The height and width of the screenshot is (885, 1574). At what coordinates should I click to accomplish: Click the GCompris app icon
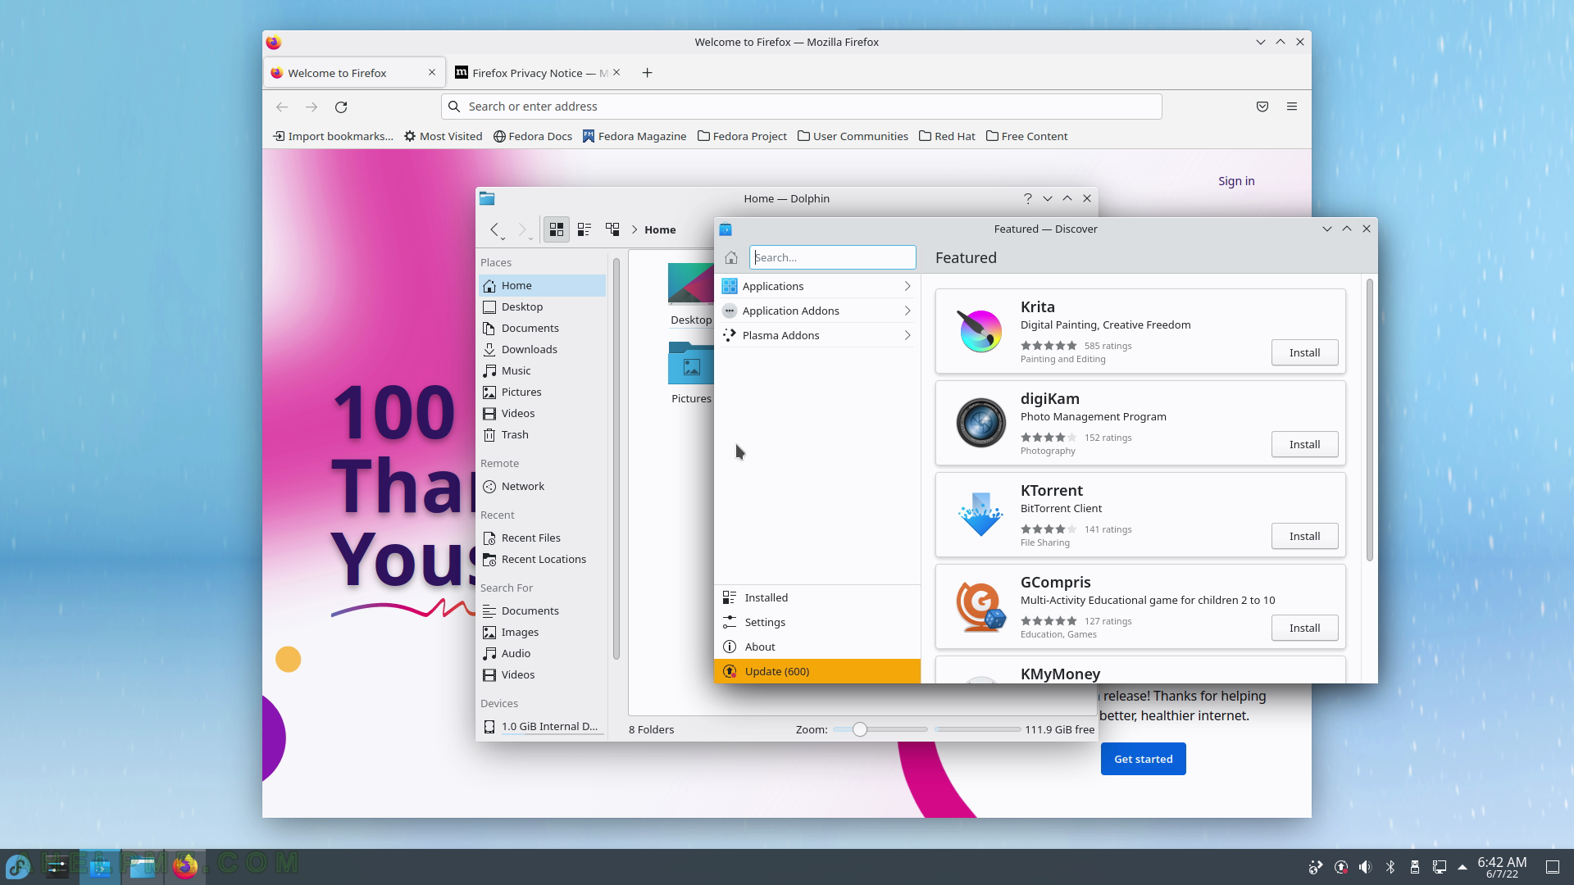tap(980, 606)
